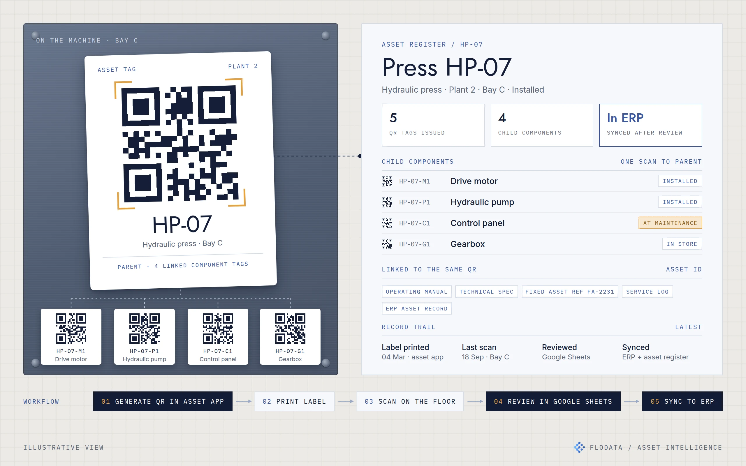The image size is (746, 466).
Task: Click the Reviewed Google Sheets trail entry
Action: (x=566, y=352)
